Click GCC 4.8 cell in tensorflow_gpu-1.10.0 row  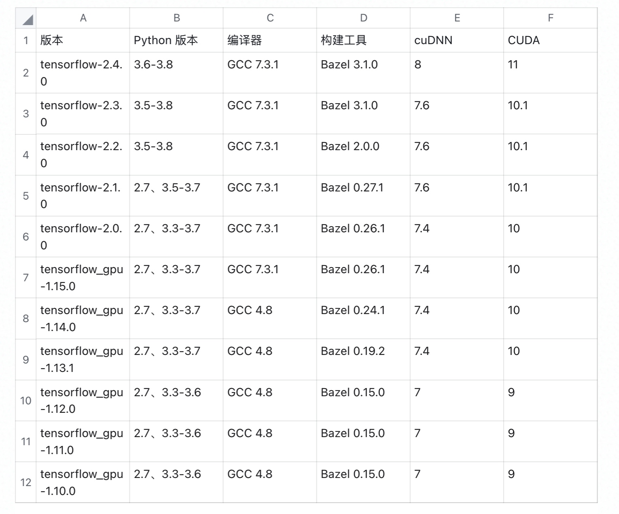tap(270, 482)
